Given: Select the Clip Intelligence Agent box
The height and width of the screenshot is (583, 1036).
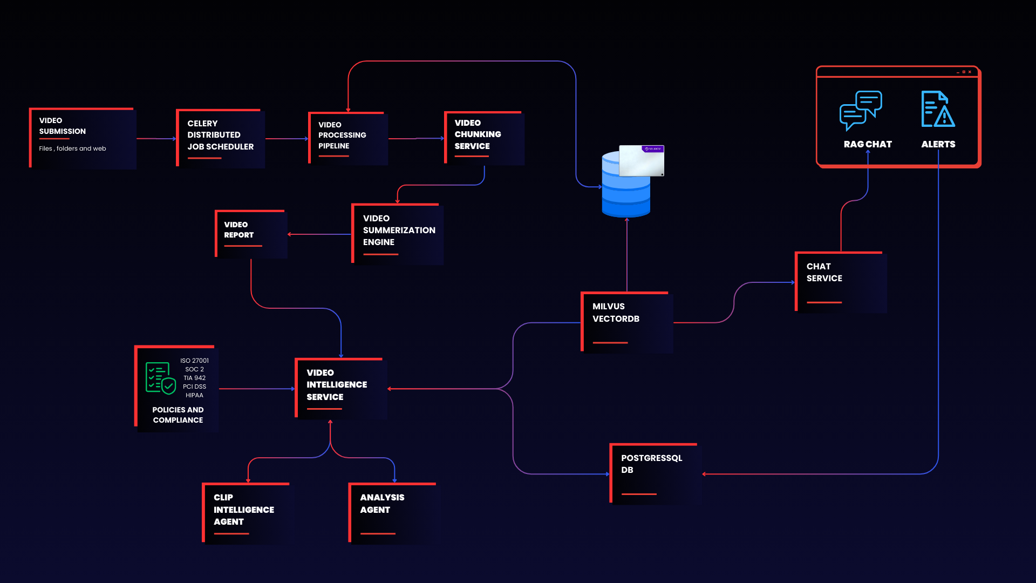Looking at the screenshot, I should (246, 513).
